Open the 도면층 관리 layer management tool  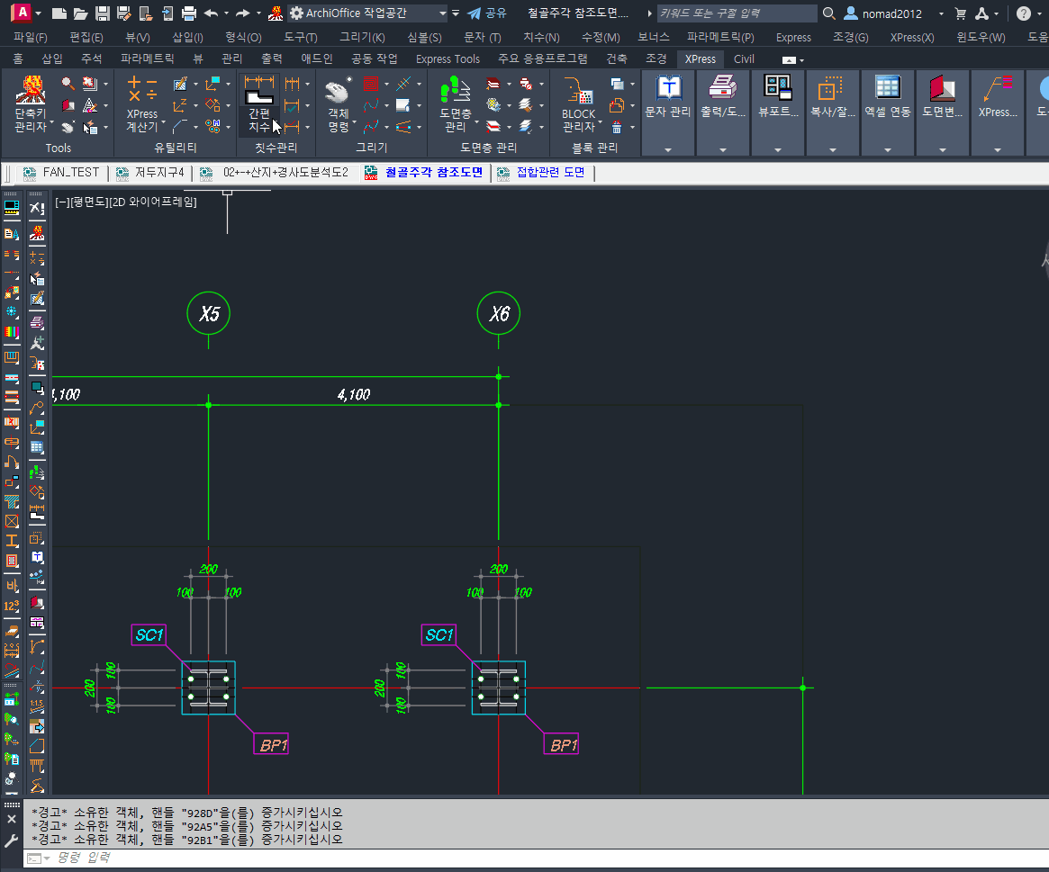pyautogui.click(x=455, y=103)
